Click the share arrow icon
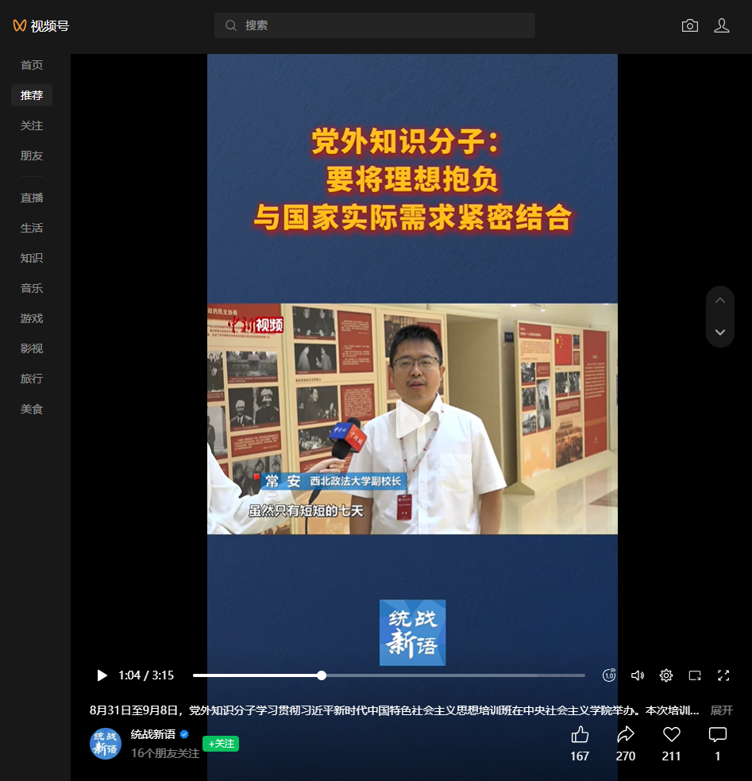This screenshot has height=781, width=752. pos(626,734)
